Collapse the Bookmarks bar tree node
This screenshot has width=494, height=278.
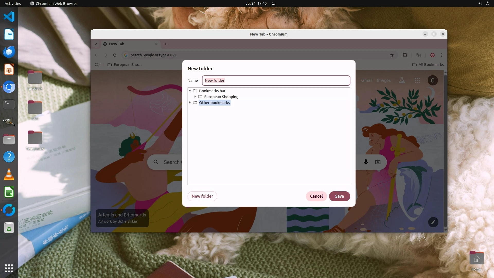pyautogui.click(x=190, y=91)
